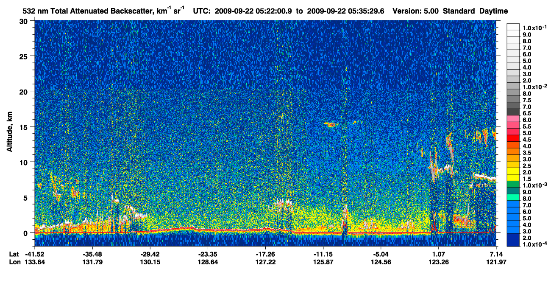Click the colorbar label '1.0x10-4'
Viewport: 551px width, 283px height.
[x=534, y=244]
